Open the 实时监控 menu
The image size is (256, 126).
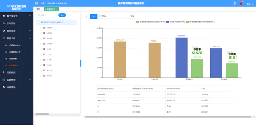coord(17,23)
